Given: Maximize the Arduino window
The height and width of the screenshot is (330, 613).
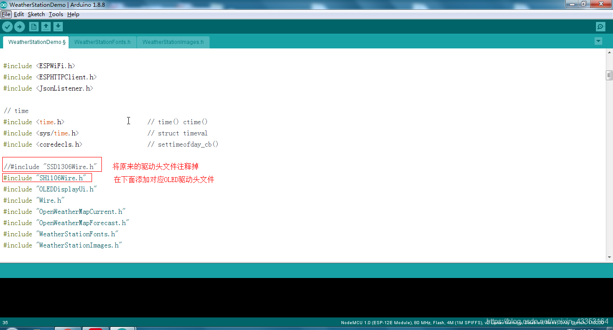Looking at the screenshot, I should pos(583,4).
